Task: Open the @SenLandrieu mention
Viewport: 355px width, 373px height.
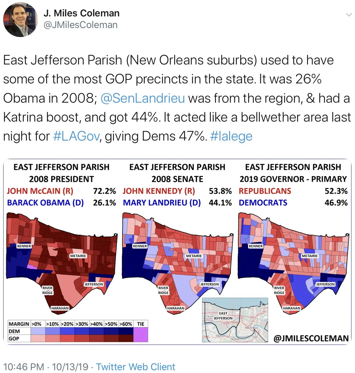Action: [143, 98]
